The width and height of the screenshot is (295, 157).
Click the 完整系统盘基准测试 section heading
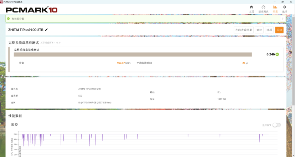click(x=24, y=43)
